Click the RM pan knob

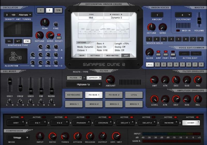[41, 101]
